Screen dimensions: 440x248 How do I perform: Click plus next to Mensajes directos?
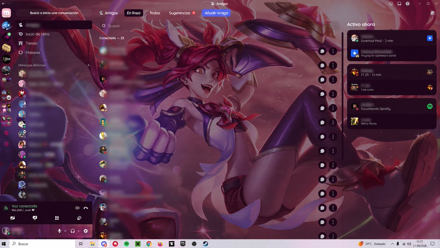click(88, 65)
